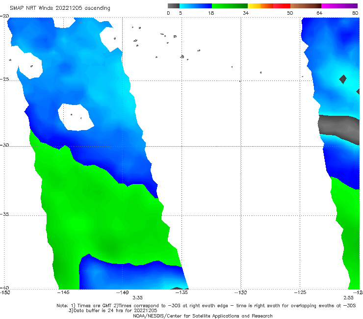Click the latitude label '-25'
Screen dimensions: 363x319
point(4,79)
